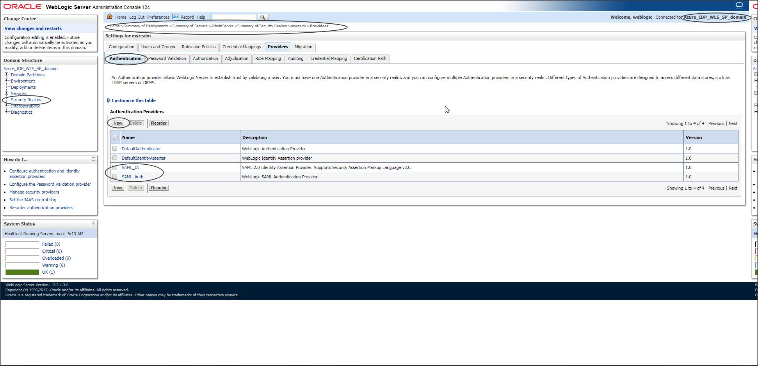The height and width of the screenshot is (366, 758).
Task: Open the Roles and Policies tab
Action: coord(199,47)
